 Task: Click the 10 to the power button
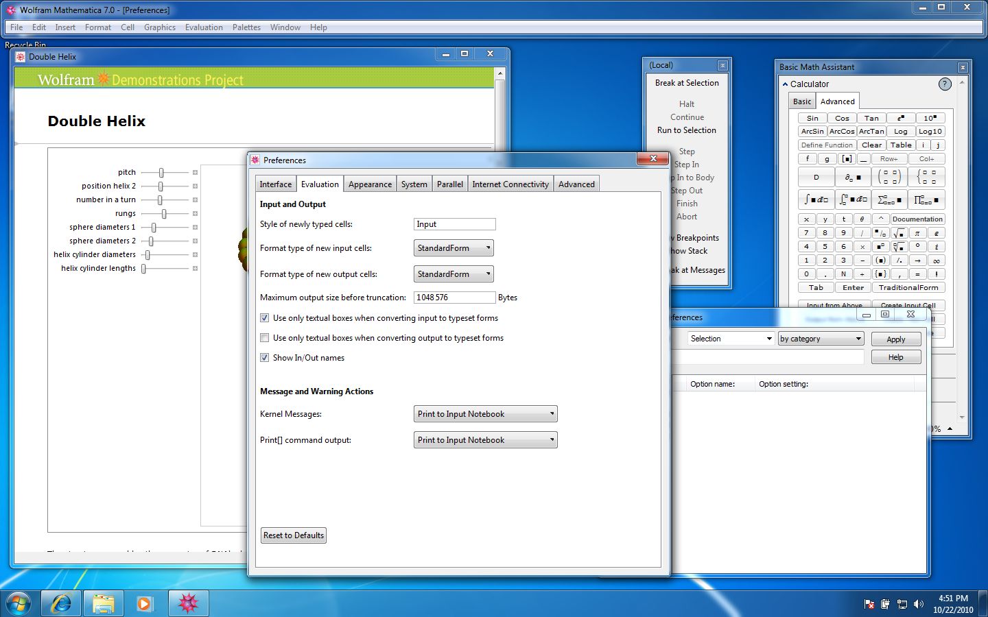coord(930,118)
